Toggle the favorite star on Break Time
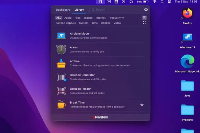The height and width of the screenshot is (133, 200). point(142,105)
